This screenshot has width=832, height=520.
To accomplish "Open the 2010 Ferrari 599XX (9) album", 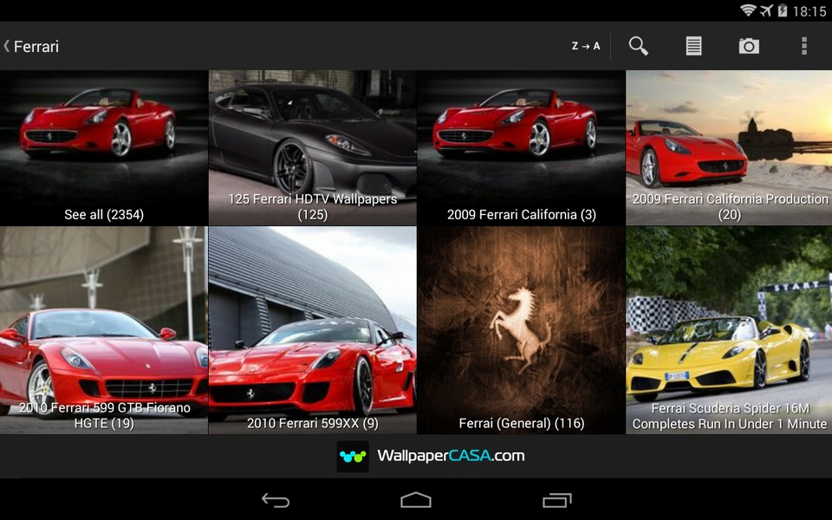I will (x=313, y=330).
